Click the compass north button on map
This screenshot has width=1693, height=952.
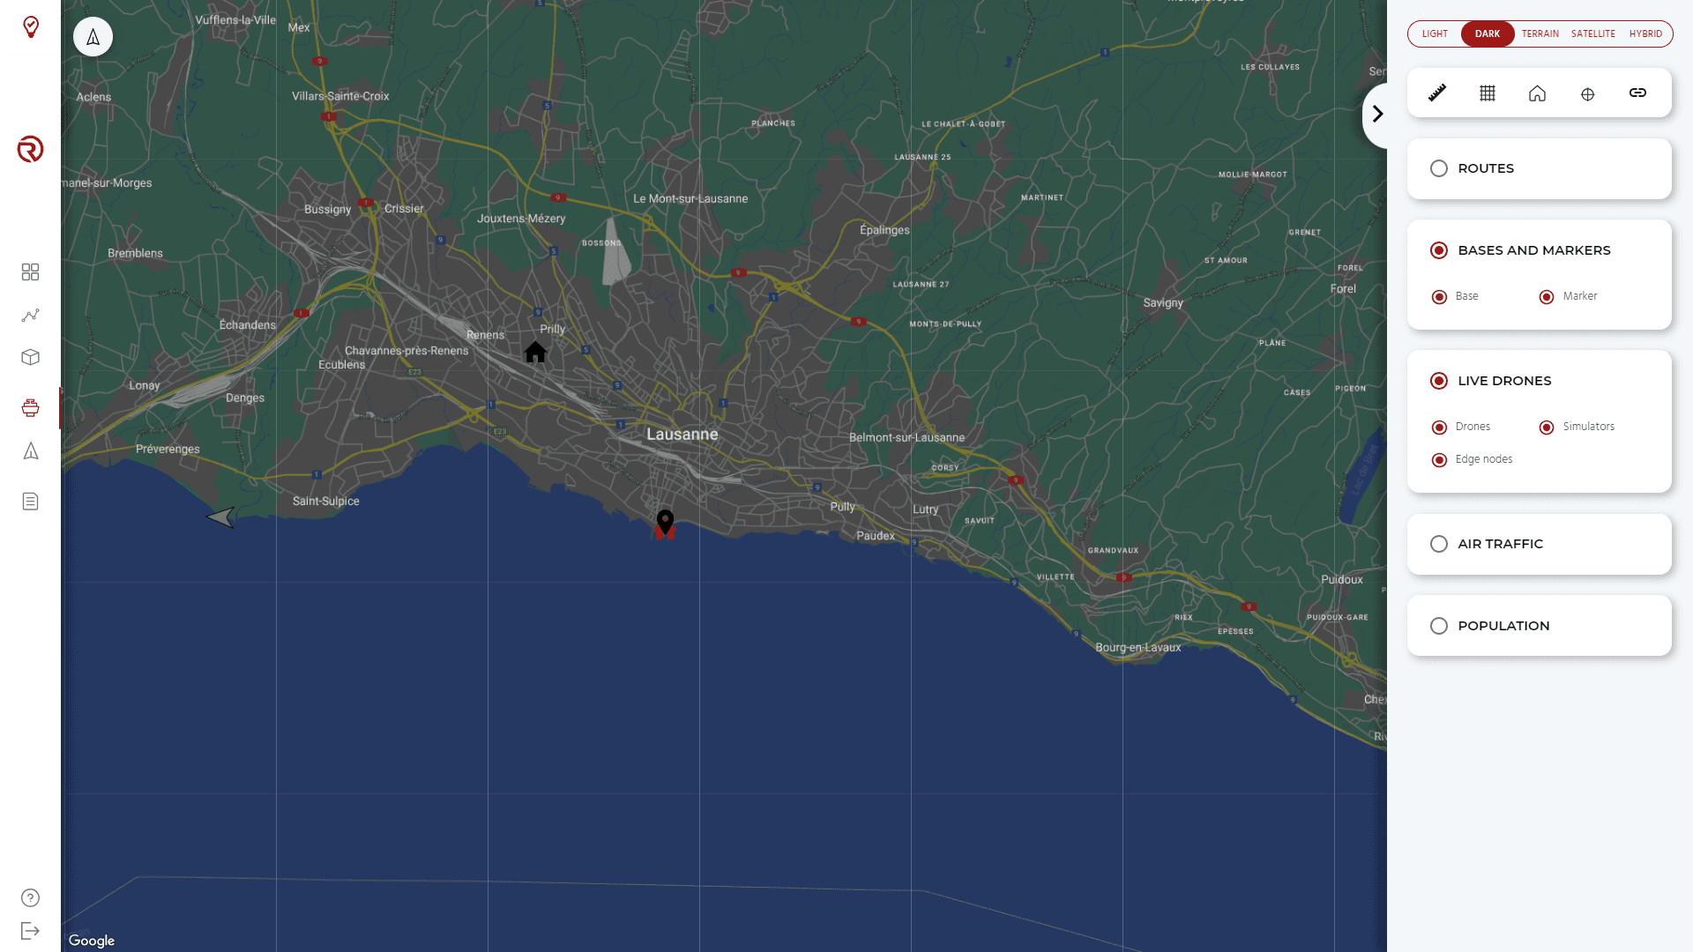(93, 37)
